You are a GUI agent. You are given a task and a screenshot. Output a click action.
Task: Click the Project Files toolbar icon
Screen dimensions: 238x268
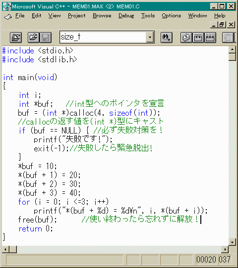coord(16,37)
